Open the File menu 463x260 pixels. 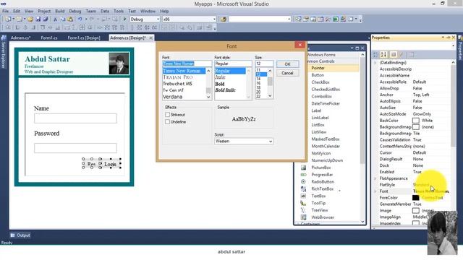pyautogui.click(x=5, y=12)
